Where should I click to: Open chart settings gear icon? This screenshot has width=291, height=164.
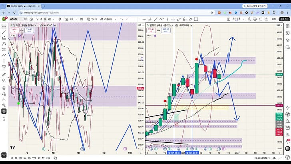255,19
